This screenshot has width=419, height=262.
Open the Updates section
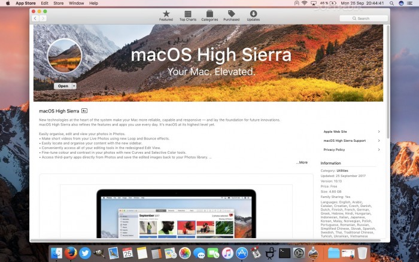pyautogui.click(x=253, y=16)
